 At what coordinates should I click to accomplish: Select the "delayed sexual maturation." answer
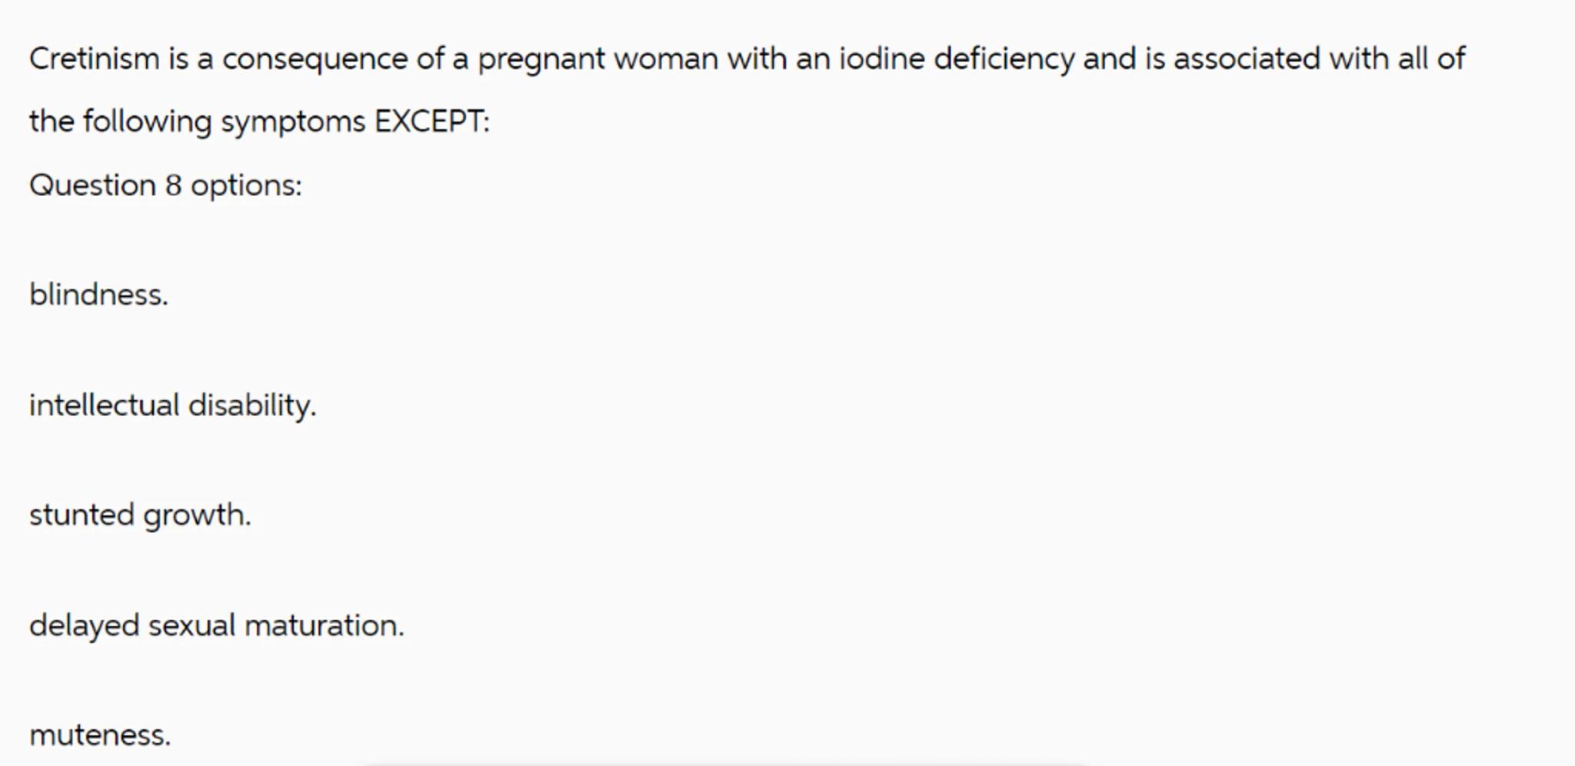coord(216,625)
